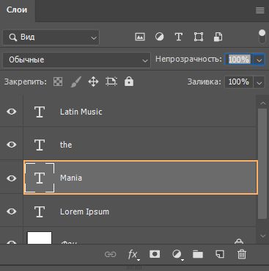Click the Lorem Ipsum type thumbnail

40,212
